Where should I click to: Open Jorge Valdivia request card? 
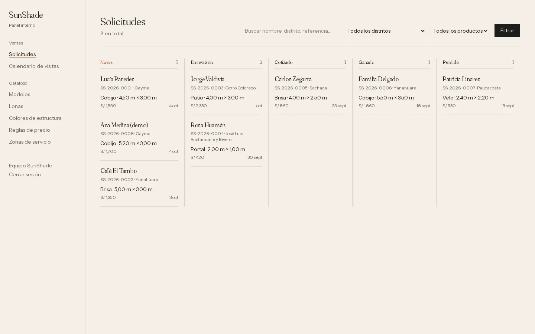pos(226,92)
